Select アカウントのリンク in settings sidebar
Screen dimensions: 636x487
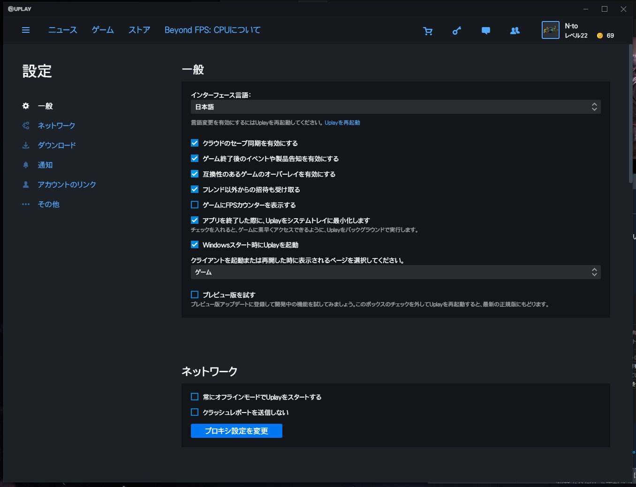coord(67,184)
